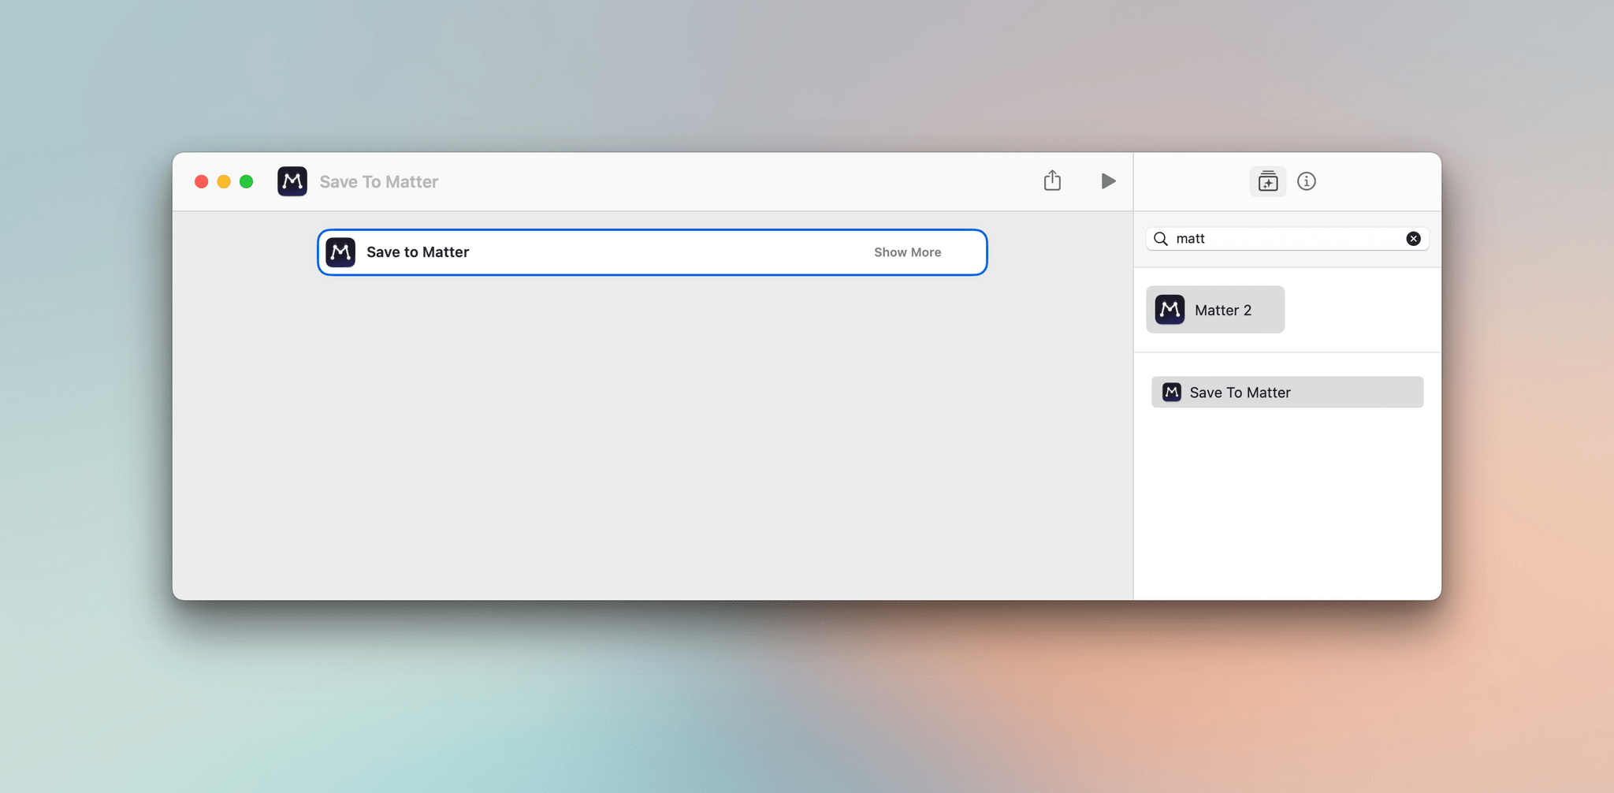
Task: Click the search field containing matt
Action: (1287, 239)
